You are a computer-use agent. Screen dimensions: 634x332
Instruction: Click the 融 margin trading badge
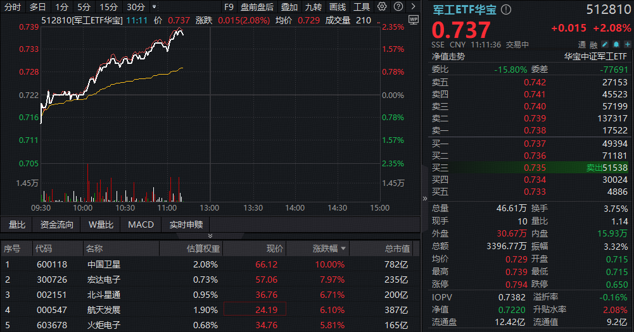pos(593,45)
